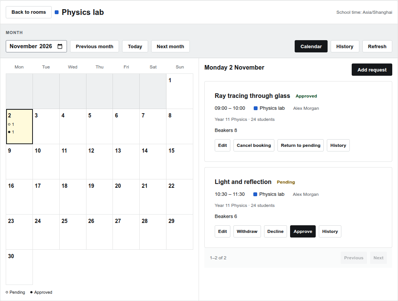Switch to Calendar view
This screenshot has width=398, height=301.
pyautogui.click(x=311, y=46)
